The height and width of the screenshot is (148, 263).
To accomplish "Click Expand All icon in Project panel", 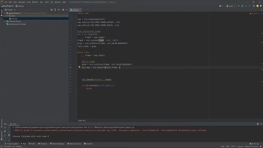I will (55, 10).
